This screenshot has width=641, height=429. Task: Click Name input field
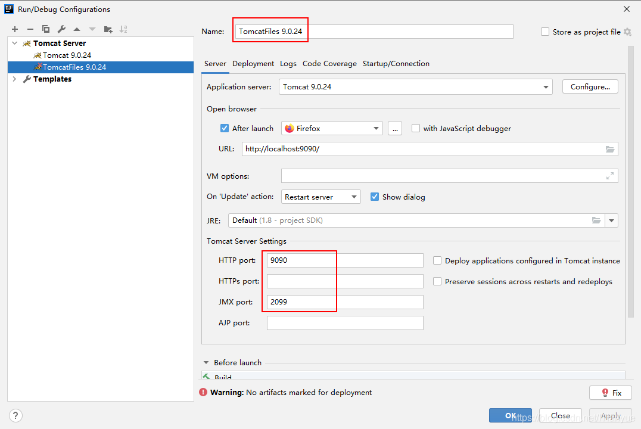[374, 32]
